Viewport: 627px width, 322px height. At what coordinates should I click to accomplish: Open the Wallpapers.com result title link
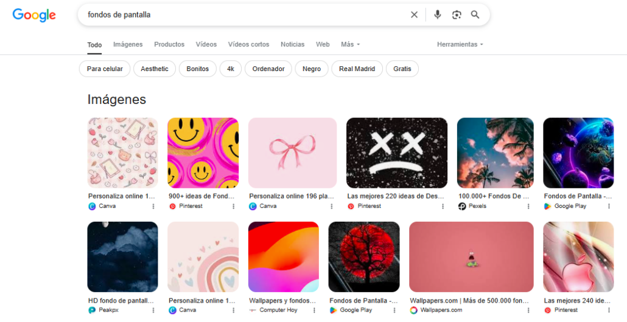click(468, 301)
